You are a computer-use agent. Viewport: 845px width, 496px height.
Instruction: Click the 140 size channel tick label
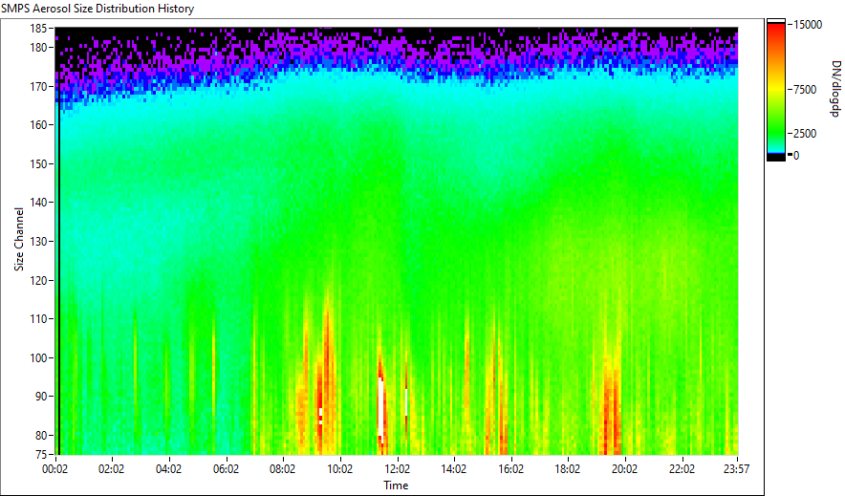pos(38,203)
